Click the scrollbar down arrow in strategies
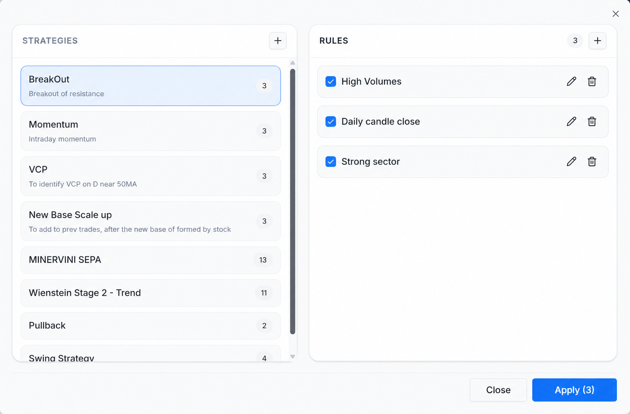 coord(293,357)
